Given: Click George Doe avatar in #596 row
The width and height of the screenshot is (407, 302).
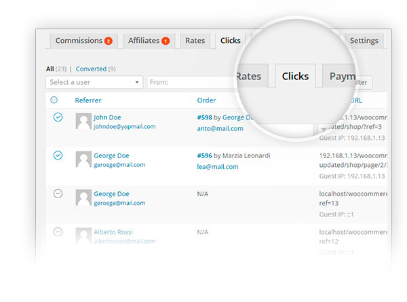Looking at the screenshot, I should point(83,159).
